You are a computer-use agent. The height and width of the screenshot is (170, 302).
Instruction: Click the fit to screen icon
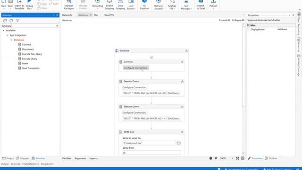pos(237,158)
